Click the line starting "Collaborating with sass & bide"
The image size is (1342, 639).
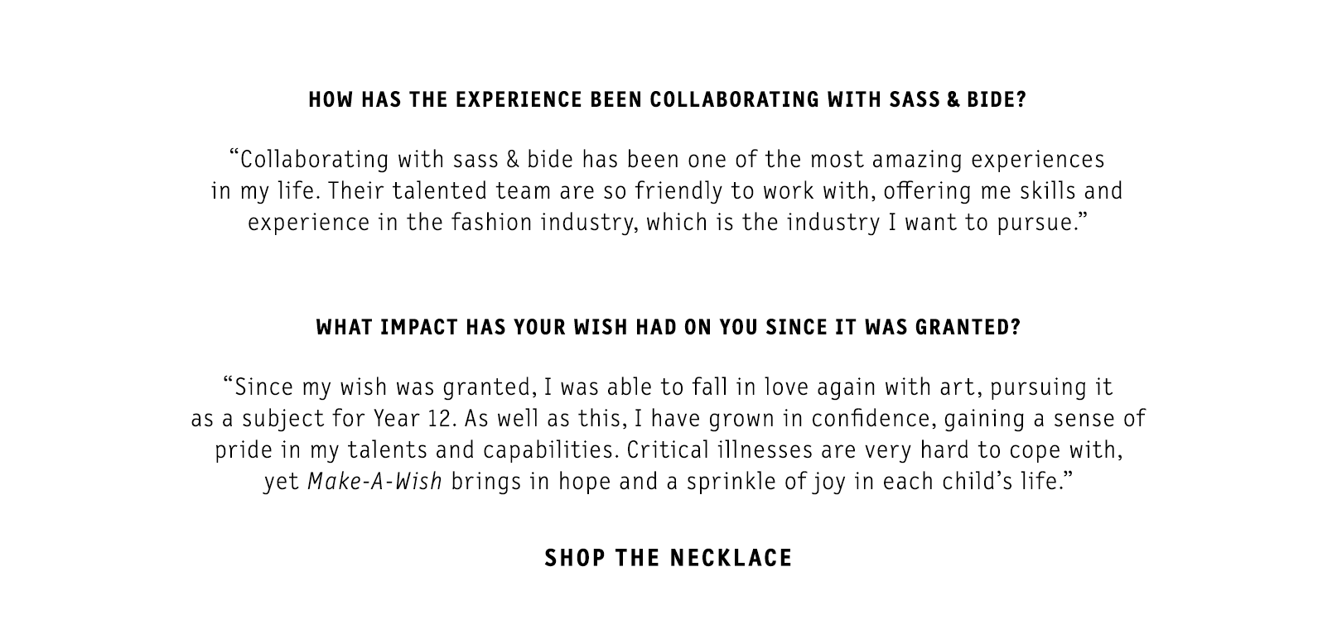pyautogui.click(x=667, y=159)
